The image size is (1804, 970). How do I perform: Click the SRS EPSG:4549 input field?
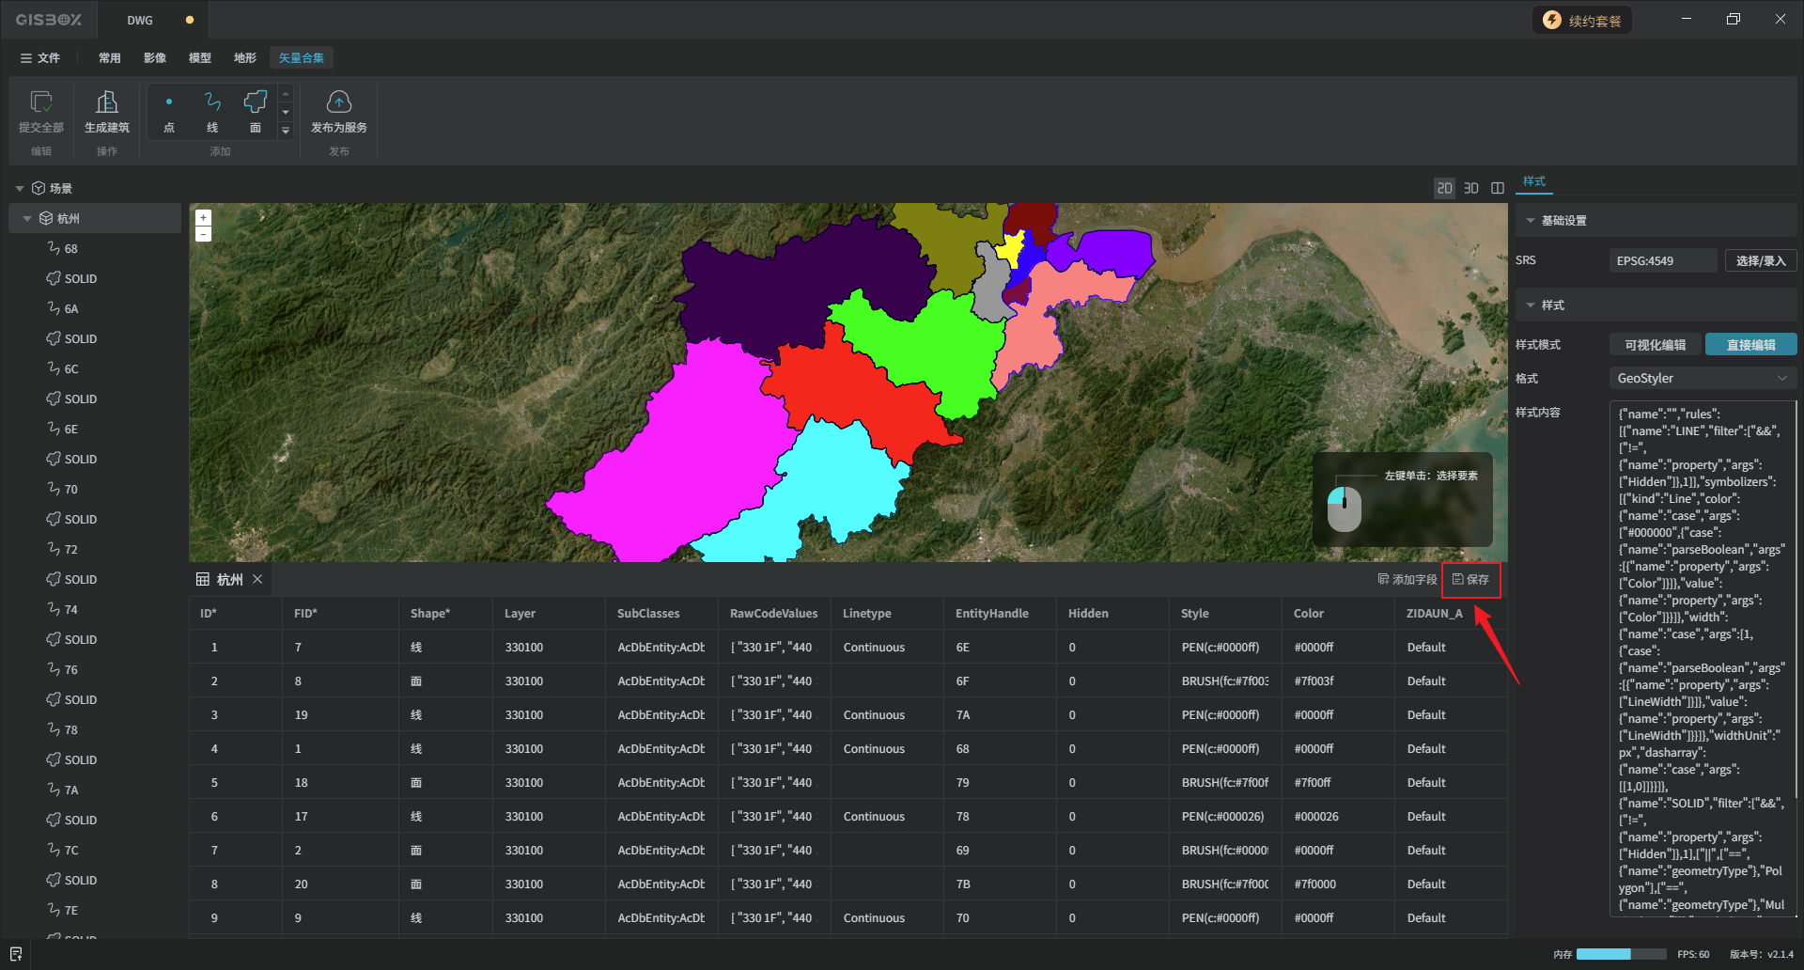coord(1662,261)
